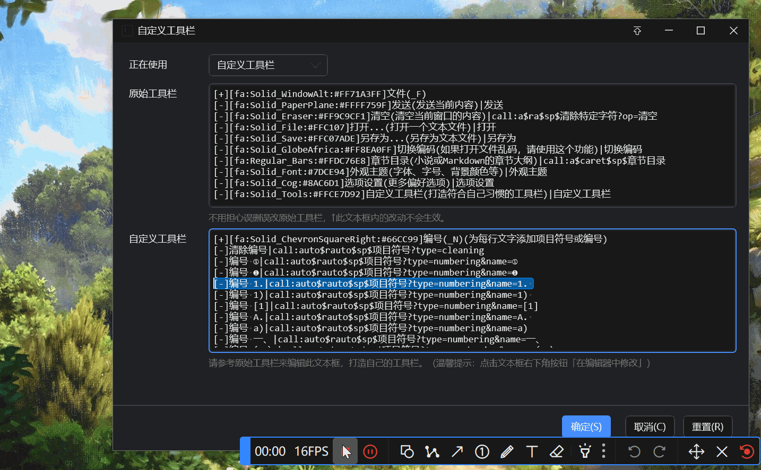This screenshot has height=470, width=761.
Task: Open the recorder more options menu
Action: (x=603, y=451)
